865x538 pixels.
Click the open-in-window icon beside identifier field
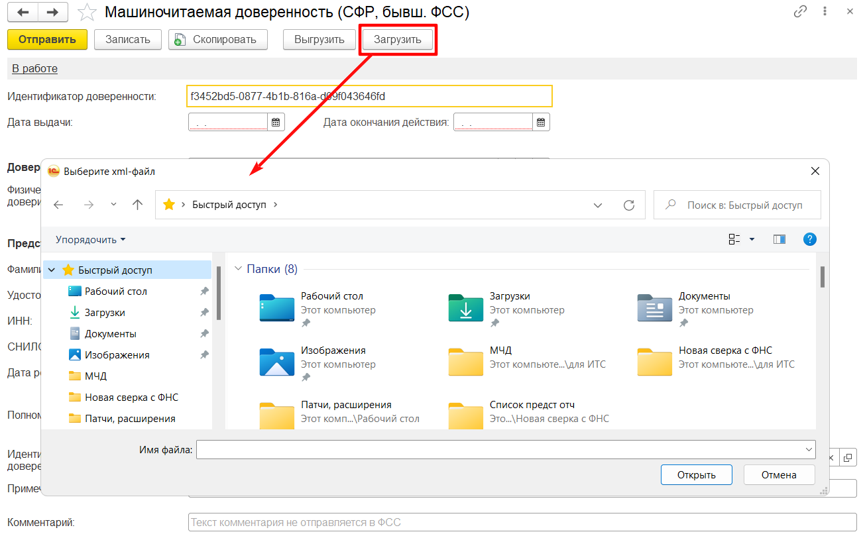(848, 457)
